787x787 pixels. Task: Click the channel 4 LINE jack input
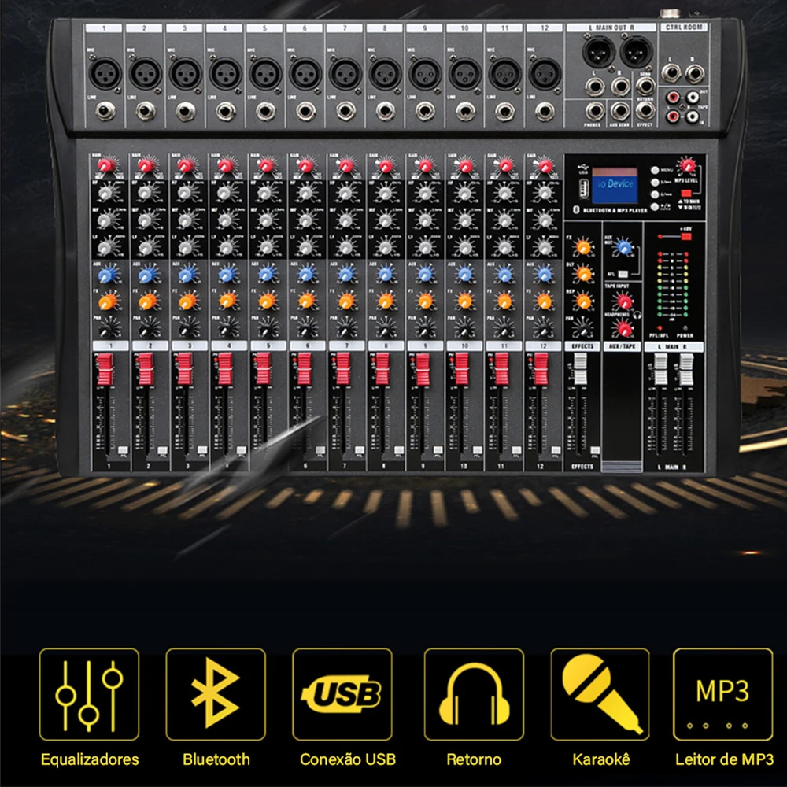[x=225, y=112]
